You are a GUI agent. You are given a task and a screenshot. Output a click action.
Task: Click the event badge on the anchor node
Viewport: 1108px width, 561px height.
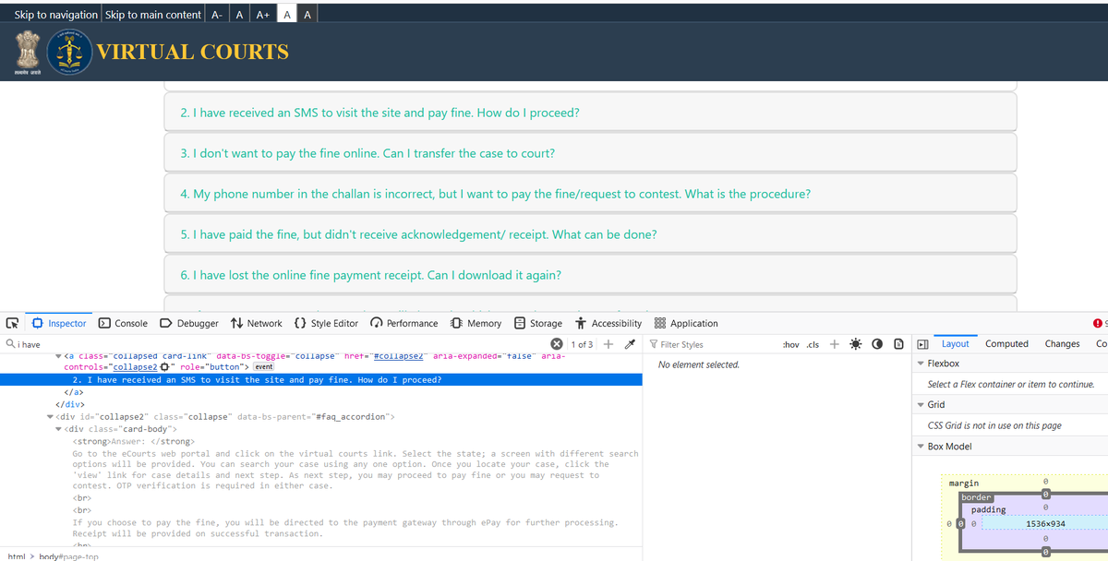[264, 367]
